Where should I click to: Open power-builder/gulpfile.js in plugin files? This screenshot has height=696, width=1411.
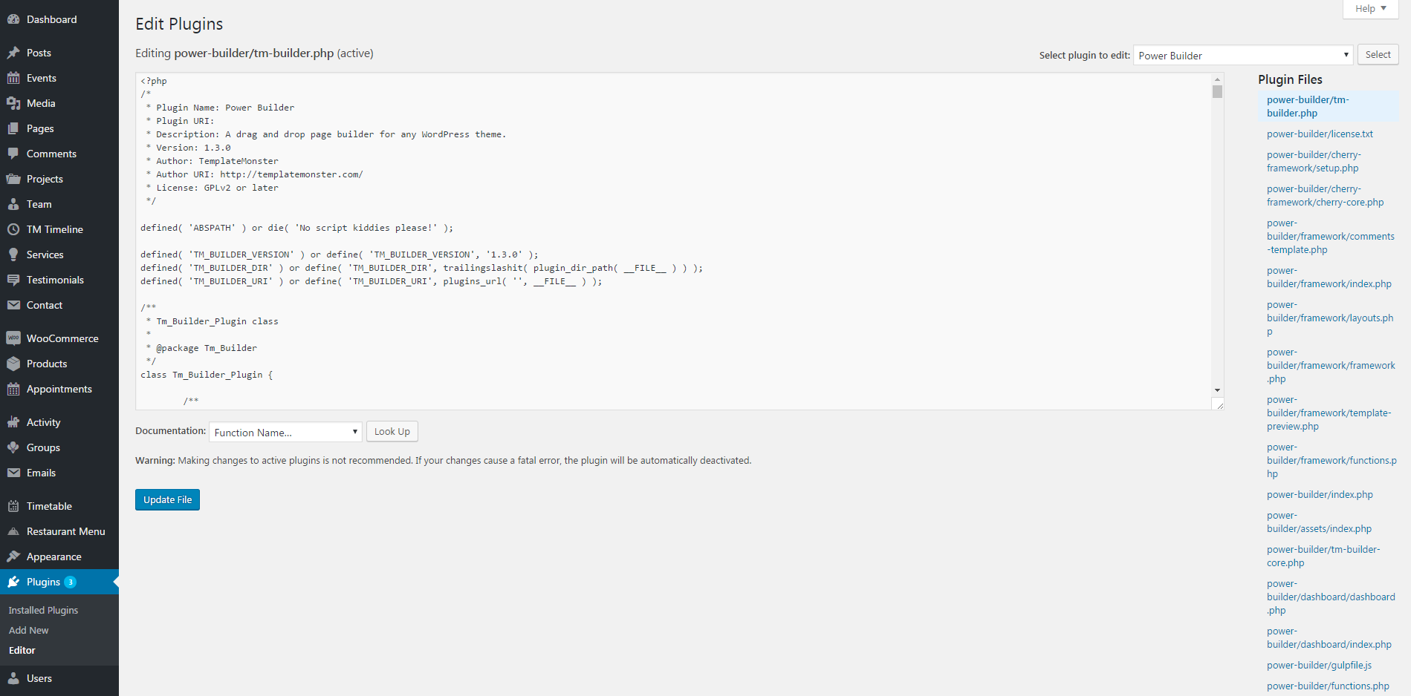click(x=1319, y=666)
